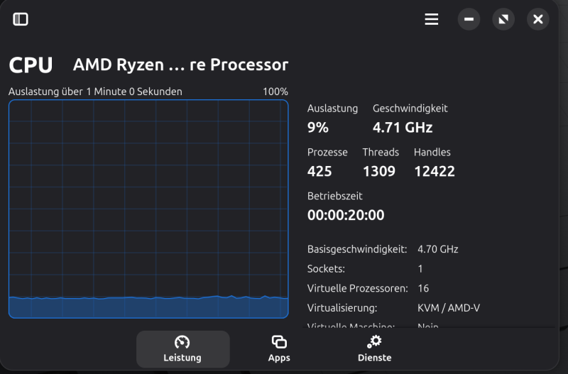Open the Apps tab
568x374 pixels.
(279, 349)
